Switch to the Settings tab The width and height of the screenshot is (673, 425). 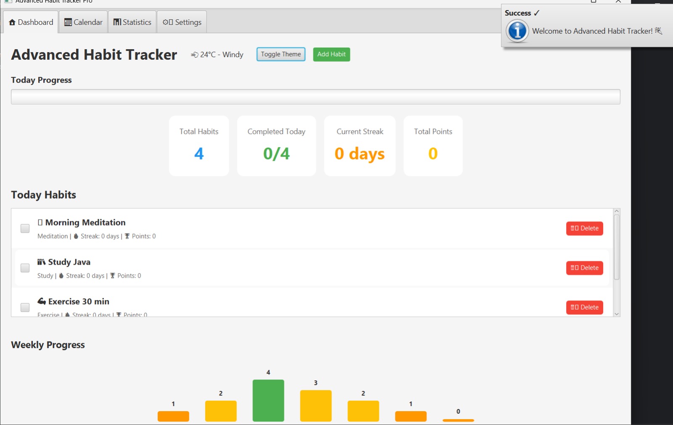(182, 22)
